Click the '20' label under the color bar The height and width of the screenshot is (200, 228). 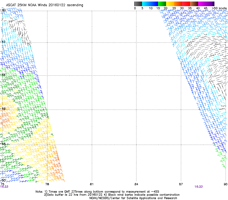point(165,8)
